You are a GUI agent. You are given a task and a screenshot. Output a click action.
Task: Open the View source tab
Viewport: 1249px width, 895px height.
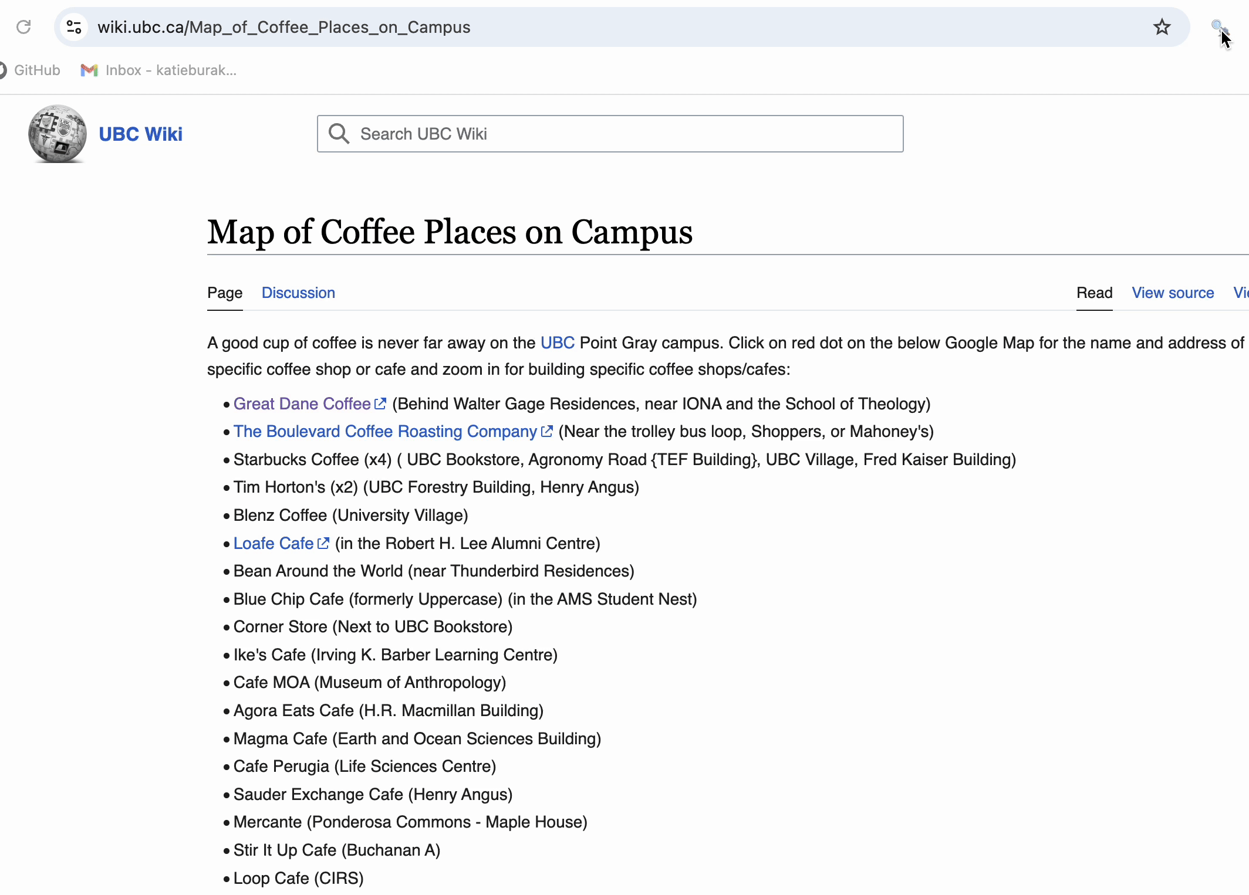pos(1173,293)
